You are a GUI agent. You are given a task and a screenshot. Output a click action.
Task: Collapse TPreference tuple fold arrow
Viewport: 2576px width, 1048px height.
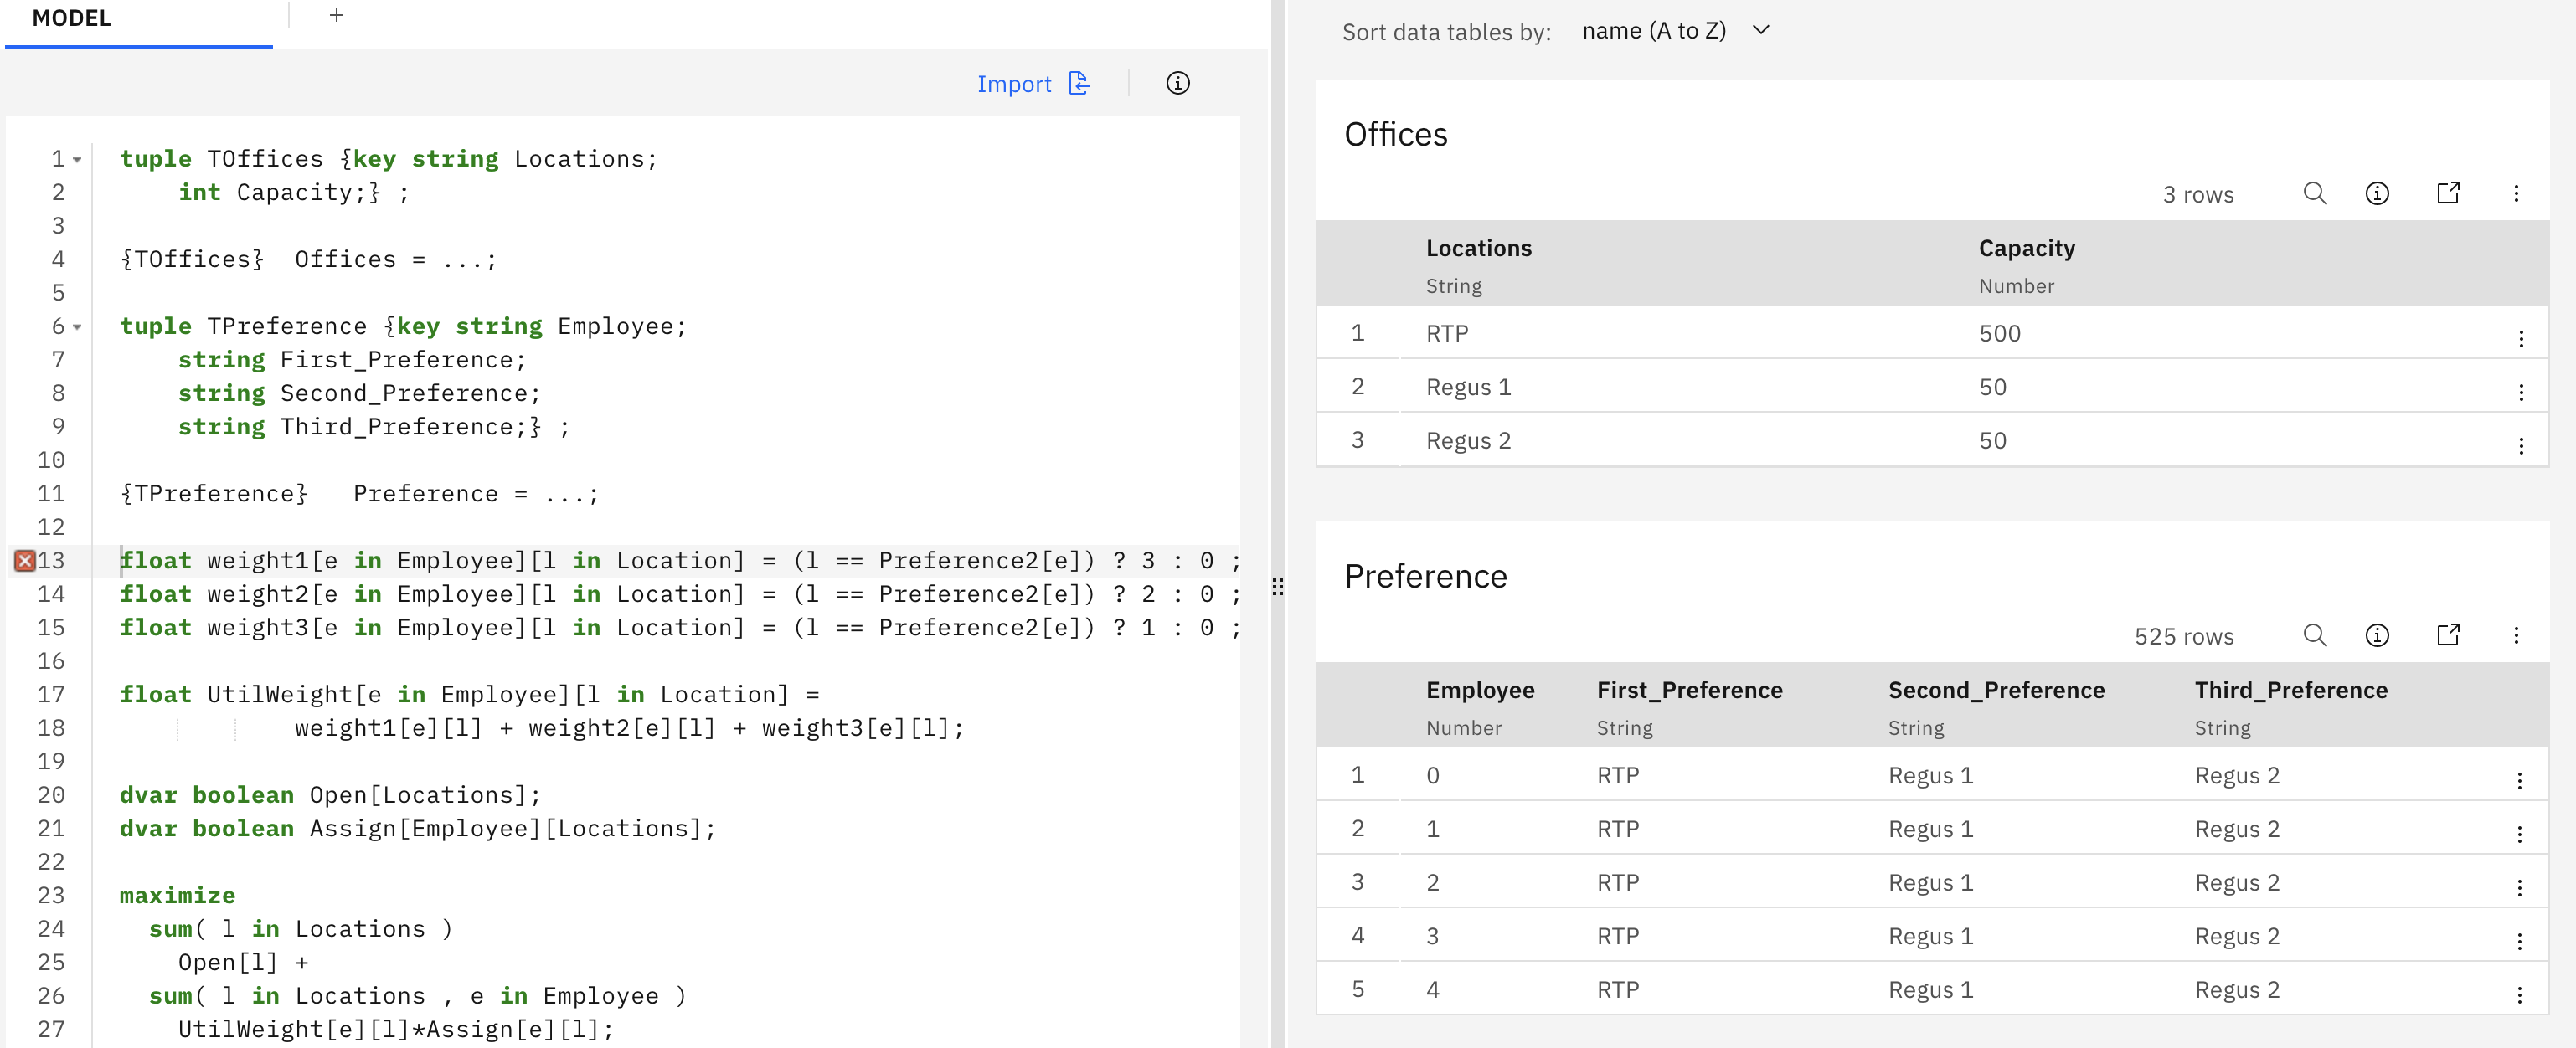77,327
